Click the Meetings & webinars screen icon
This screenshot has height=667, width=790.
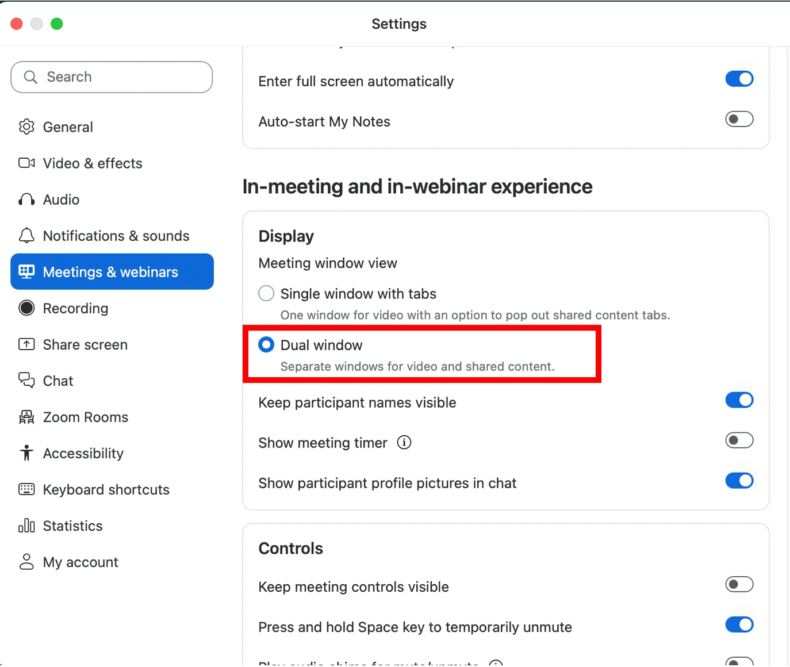click(26, 271)
